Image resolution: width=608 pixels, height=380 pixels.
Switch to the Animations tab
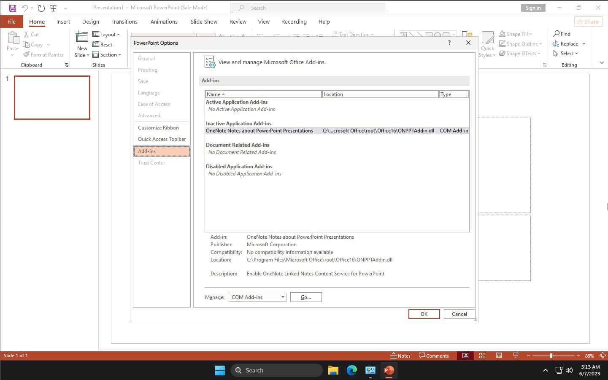164,22
